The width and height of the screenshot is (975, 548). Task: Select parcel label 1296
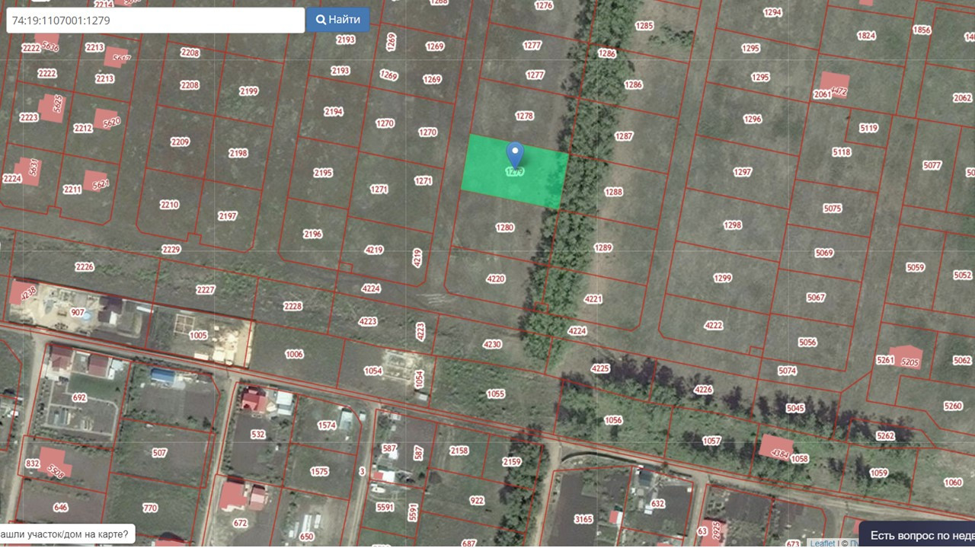(753, 119)
